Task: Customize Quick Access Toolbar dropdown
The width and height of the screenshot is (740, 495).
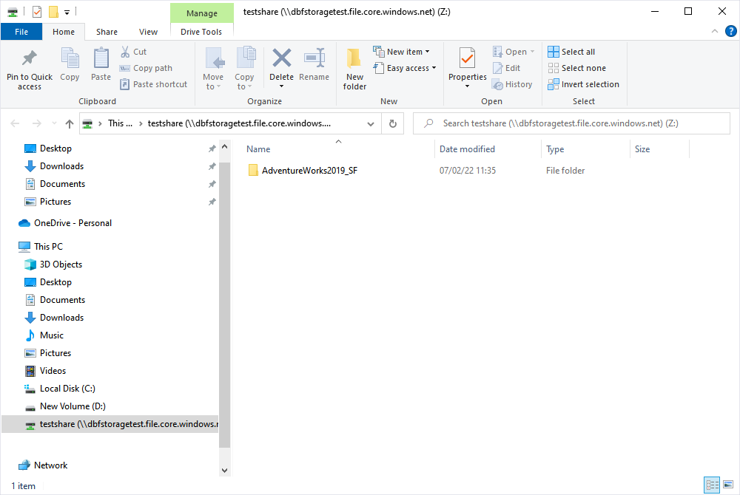Action: 67,13
